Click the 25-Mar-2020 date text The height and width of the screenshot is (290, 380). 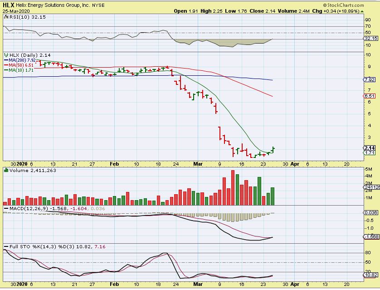(x=16, y=11)
